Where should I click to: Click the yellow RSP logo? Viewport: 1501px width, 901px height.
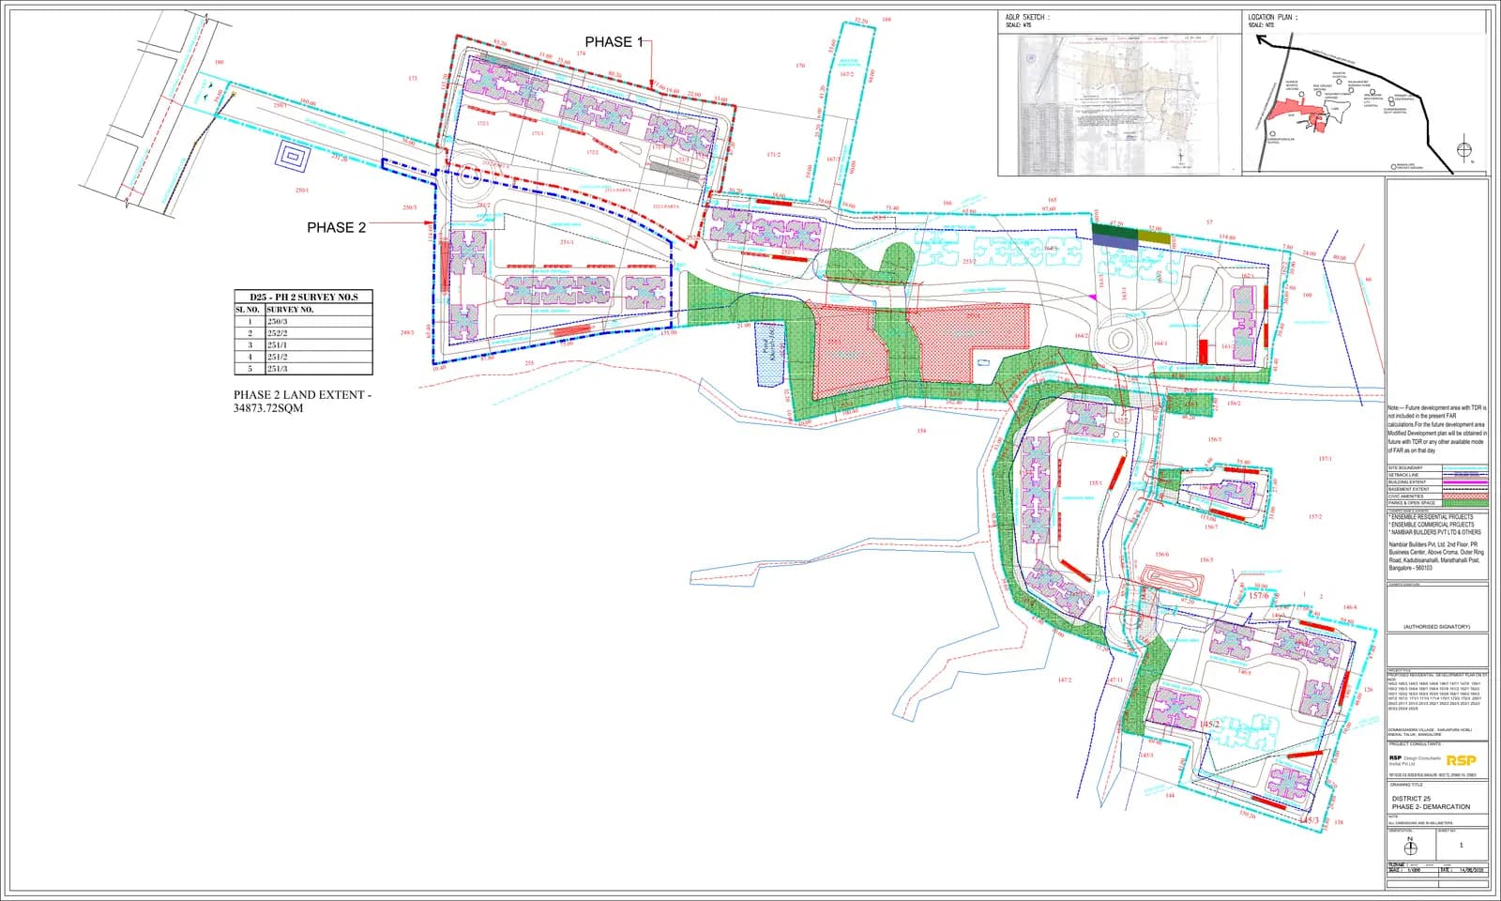[x=1461, y=760]
